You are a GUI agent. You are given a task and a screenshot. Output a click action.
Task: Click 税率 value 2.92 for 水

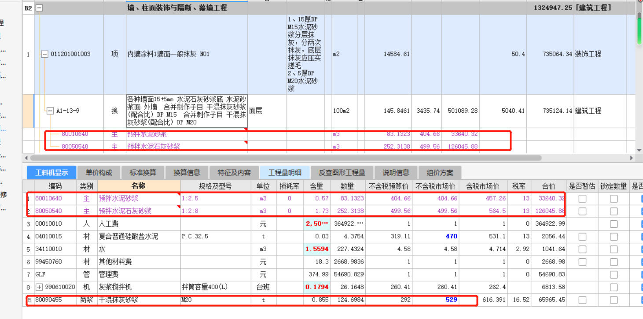point(522,249)
